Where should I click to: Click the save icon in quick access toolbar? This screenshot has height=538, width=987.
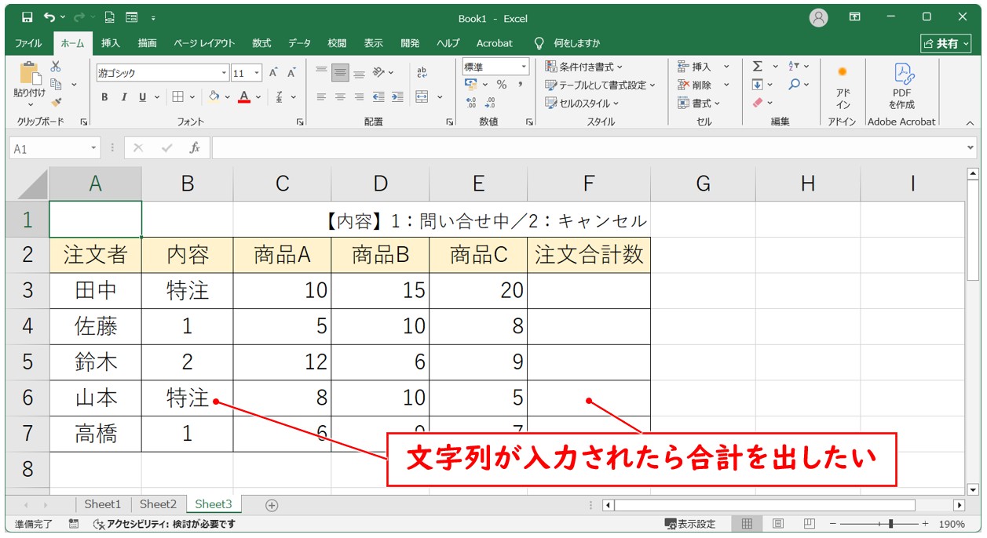(x=27, y=17)
